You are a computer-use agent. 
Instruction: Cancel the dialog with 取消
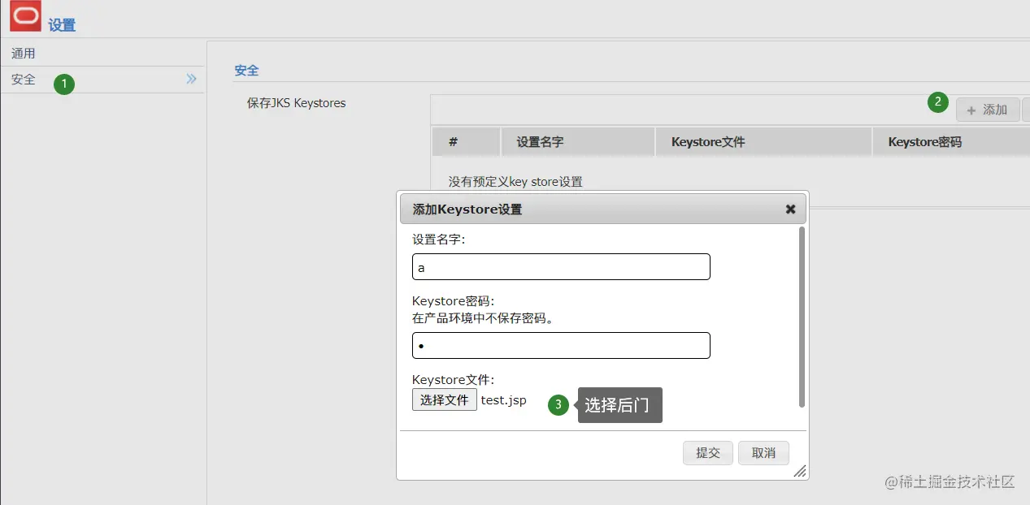click(x=763, y=453)
